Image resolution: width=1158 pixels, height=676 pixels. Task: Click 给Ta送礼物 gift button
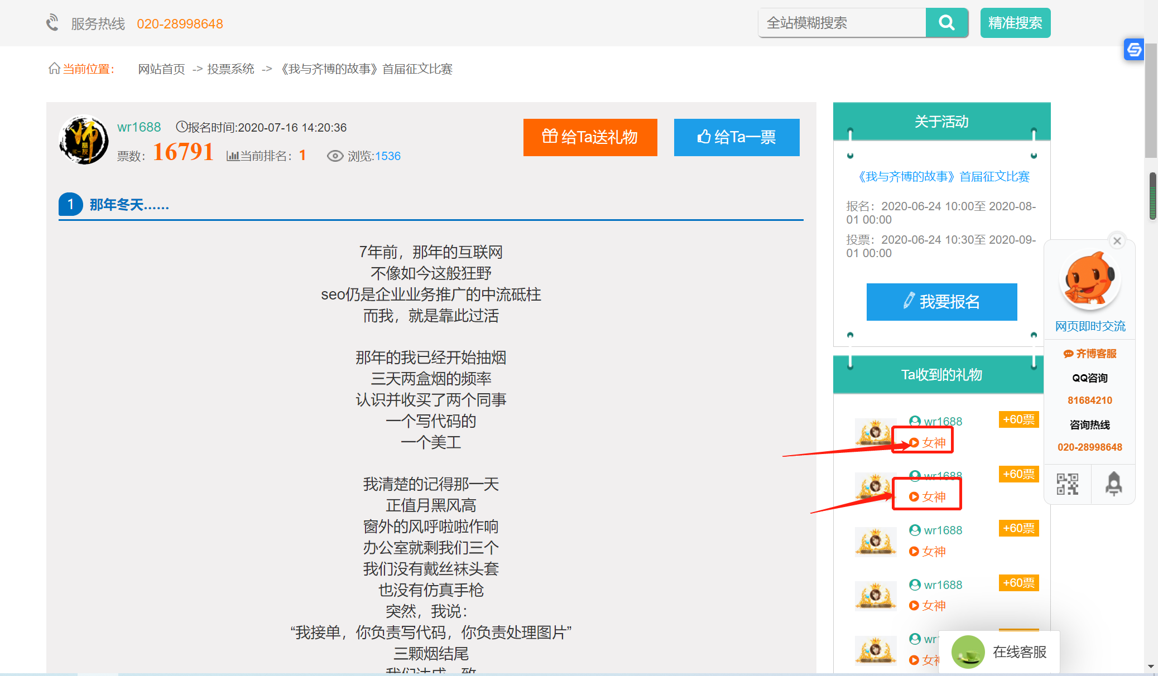pos(590,137)
